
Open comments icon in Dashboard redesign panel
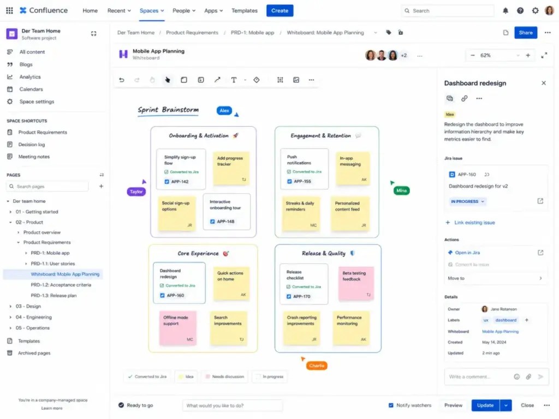coord(450,98)
